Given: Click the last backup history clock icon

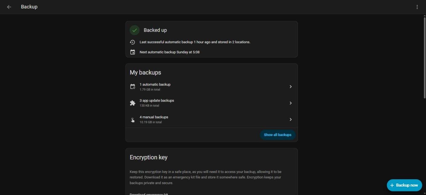Looking at the screenshot, I should click(x=132, y=42).
